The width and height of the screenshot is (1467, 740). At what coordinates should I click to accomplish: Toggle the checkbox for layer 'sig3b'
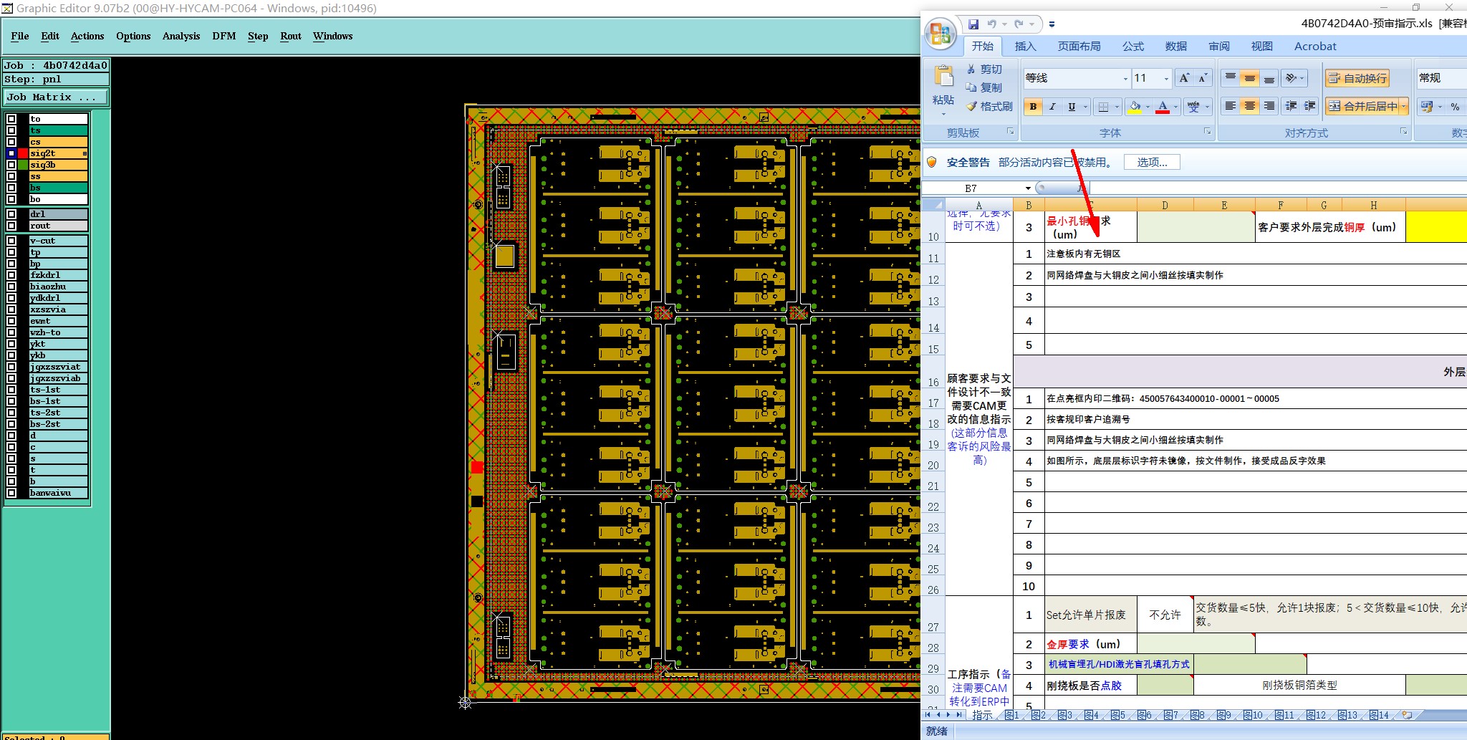(x=11, y=165)
